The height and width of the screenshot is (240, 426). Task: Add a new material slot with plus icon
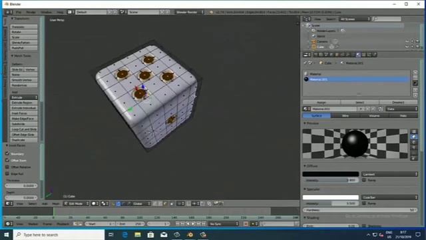pyautogui.click(x=415, y=73)
